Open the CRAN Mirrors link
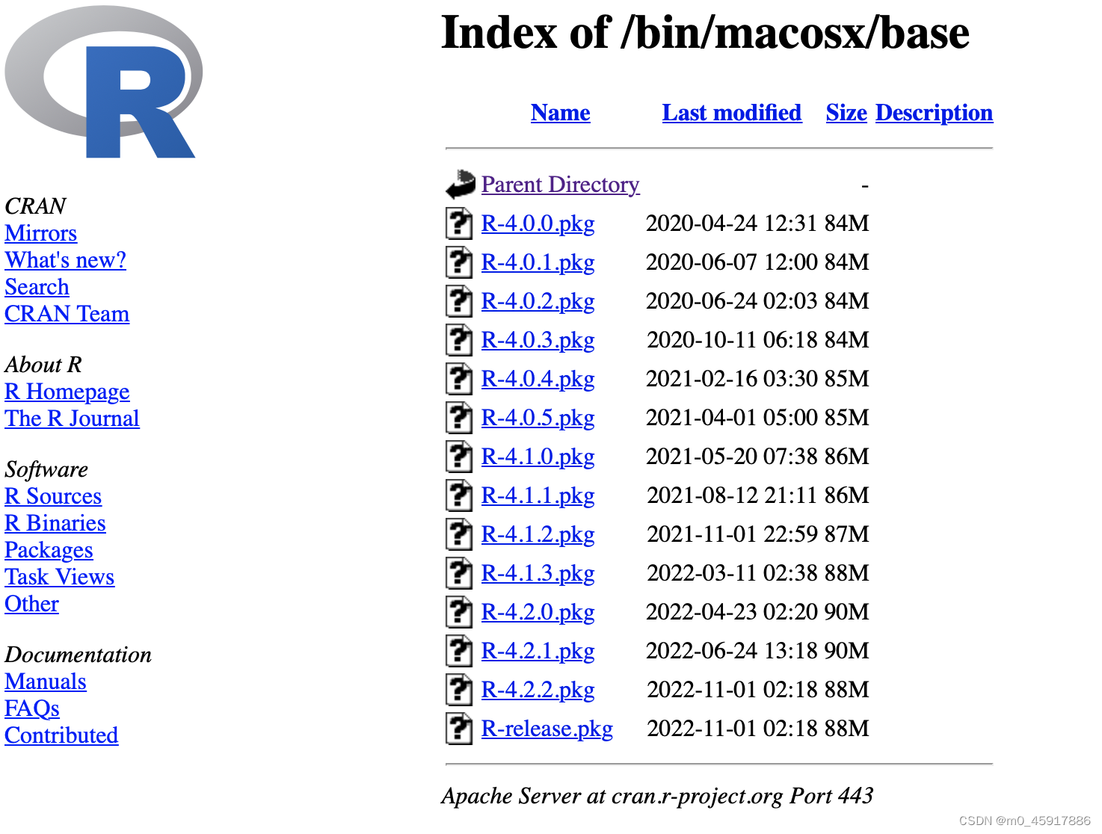Viewport: 1102px width, 834px height. (41, 233)
